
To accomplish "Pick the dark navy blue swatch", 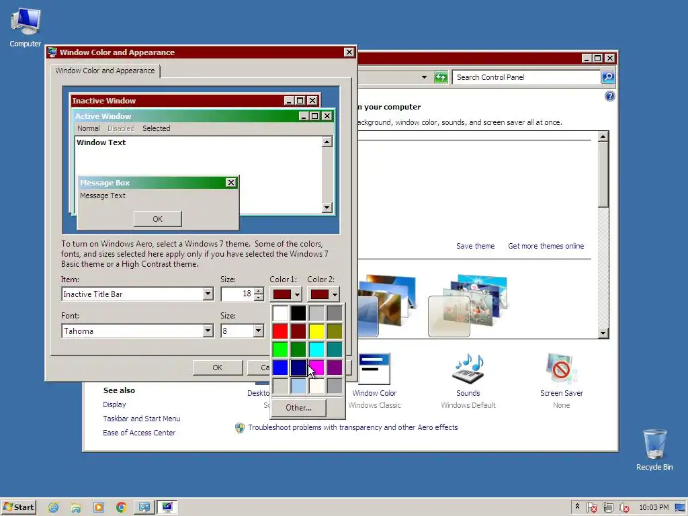I will 298,368.
